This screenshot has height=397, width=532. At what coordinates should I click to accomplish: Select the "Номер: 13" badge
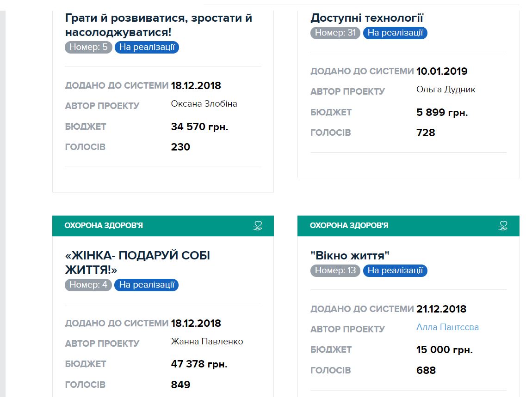tap(335, 271)
